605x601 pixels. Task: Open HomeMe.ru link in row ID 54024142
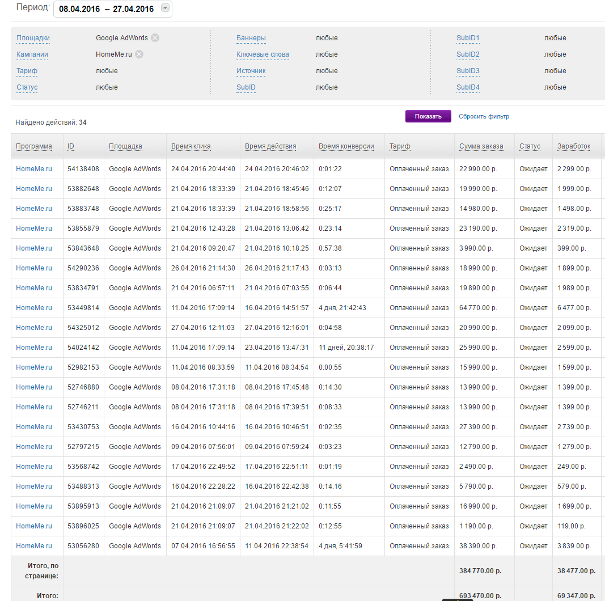34,348
